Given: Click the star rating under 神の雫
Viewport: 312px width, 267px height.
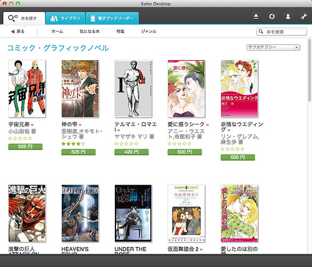Looking at the screenshot, I should (73, 144).
